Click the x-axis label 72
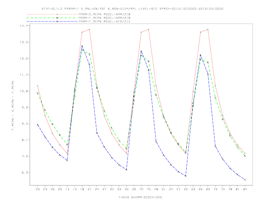Screen dimensions: 267x206 click(215, 189)
